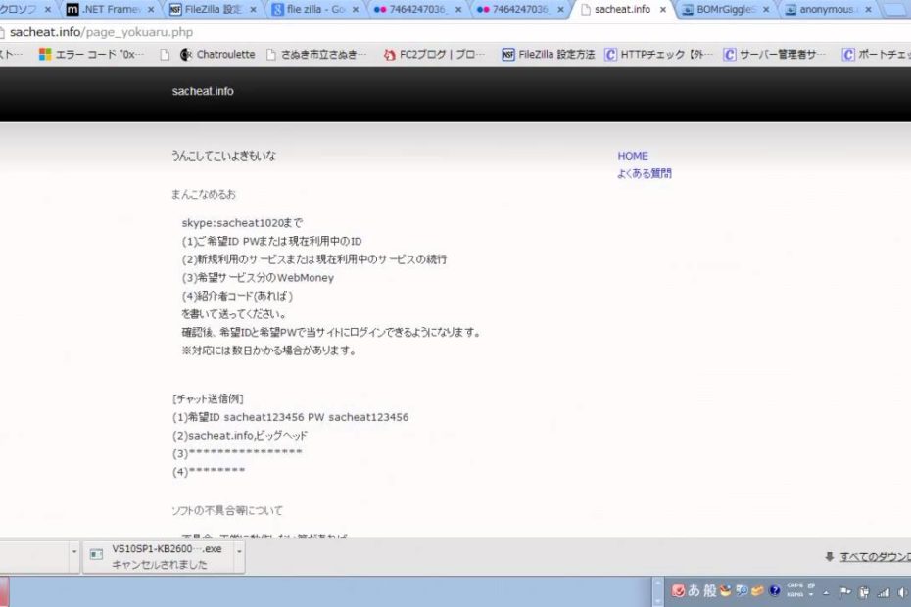Click the volume speaker tray icon
This screenshot has width=911, height=607.
pos(901,592)
